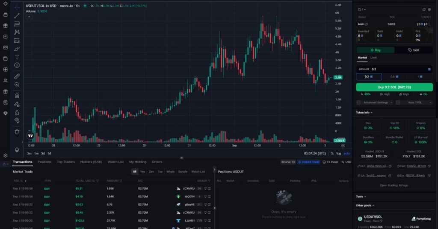This screenshot has width=438, height=229.
Task: Open the object tree layers icon
Action: point(17,150)
